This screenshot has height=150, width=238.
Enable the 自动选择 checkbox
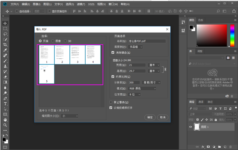(x=17, y=11)
